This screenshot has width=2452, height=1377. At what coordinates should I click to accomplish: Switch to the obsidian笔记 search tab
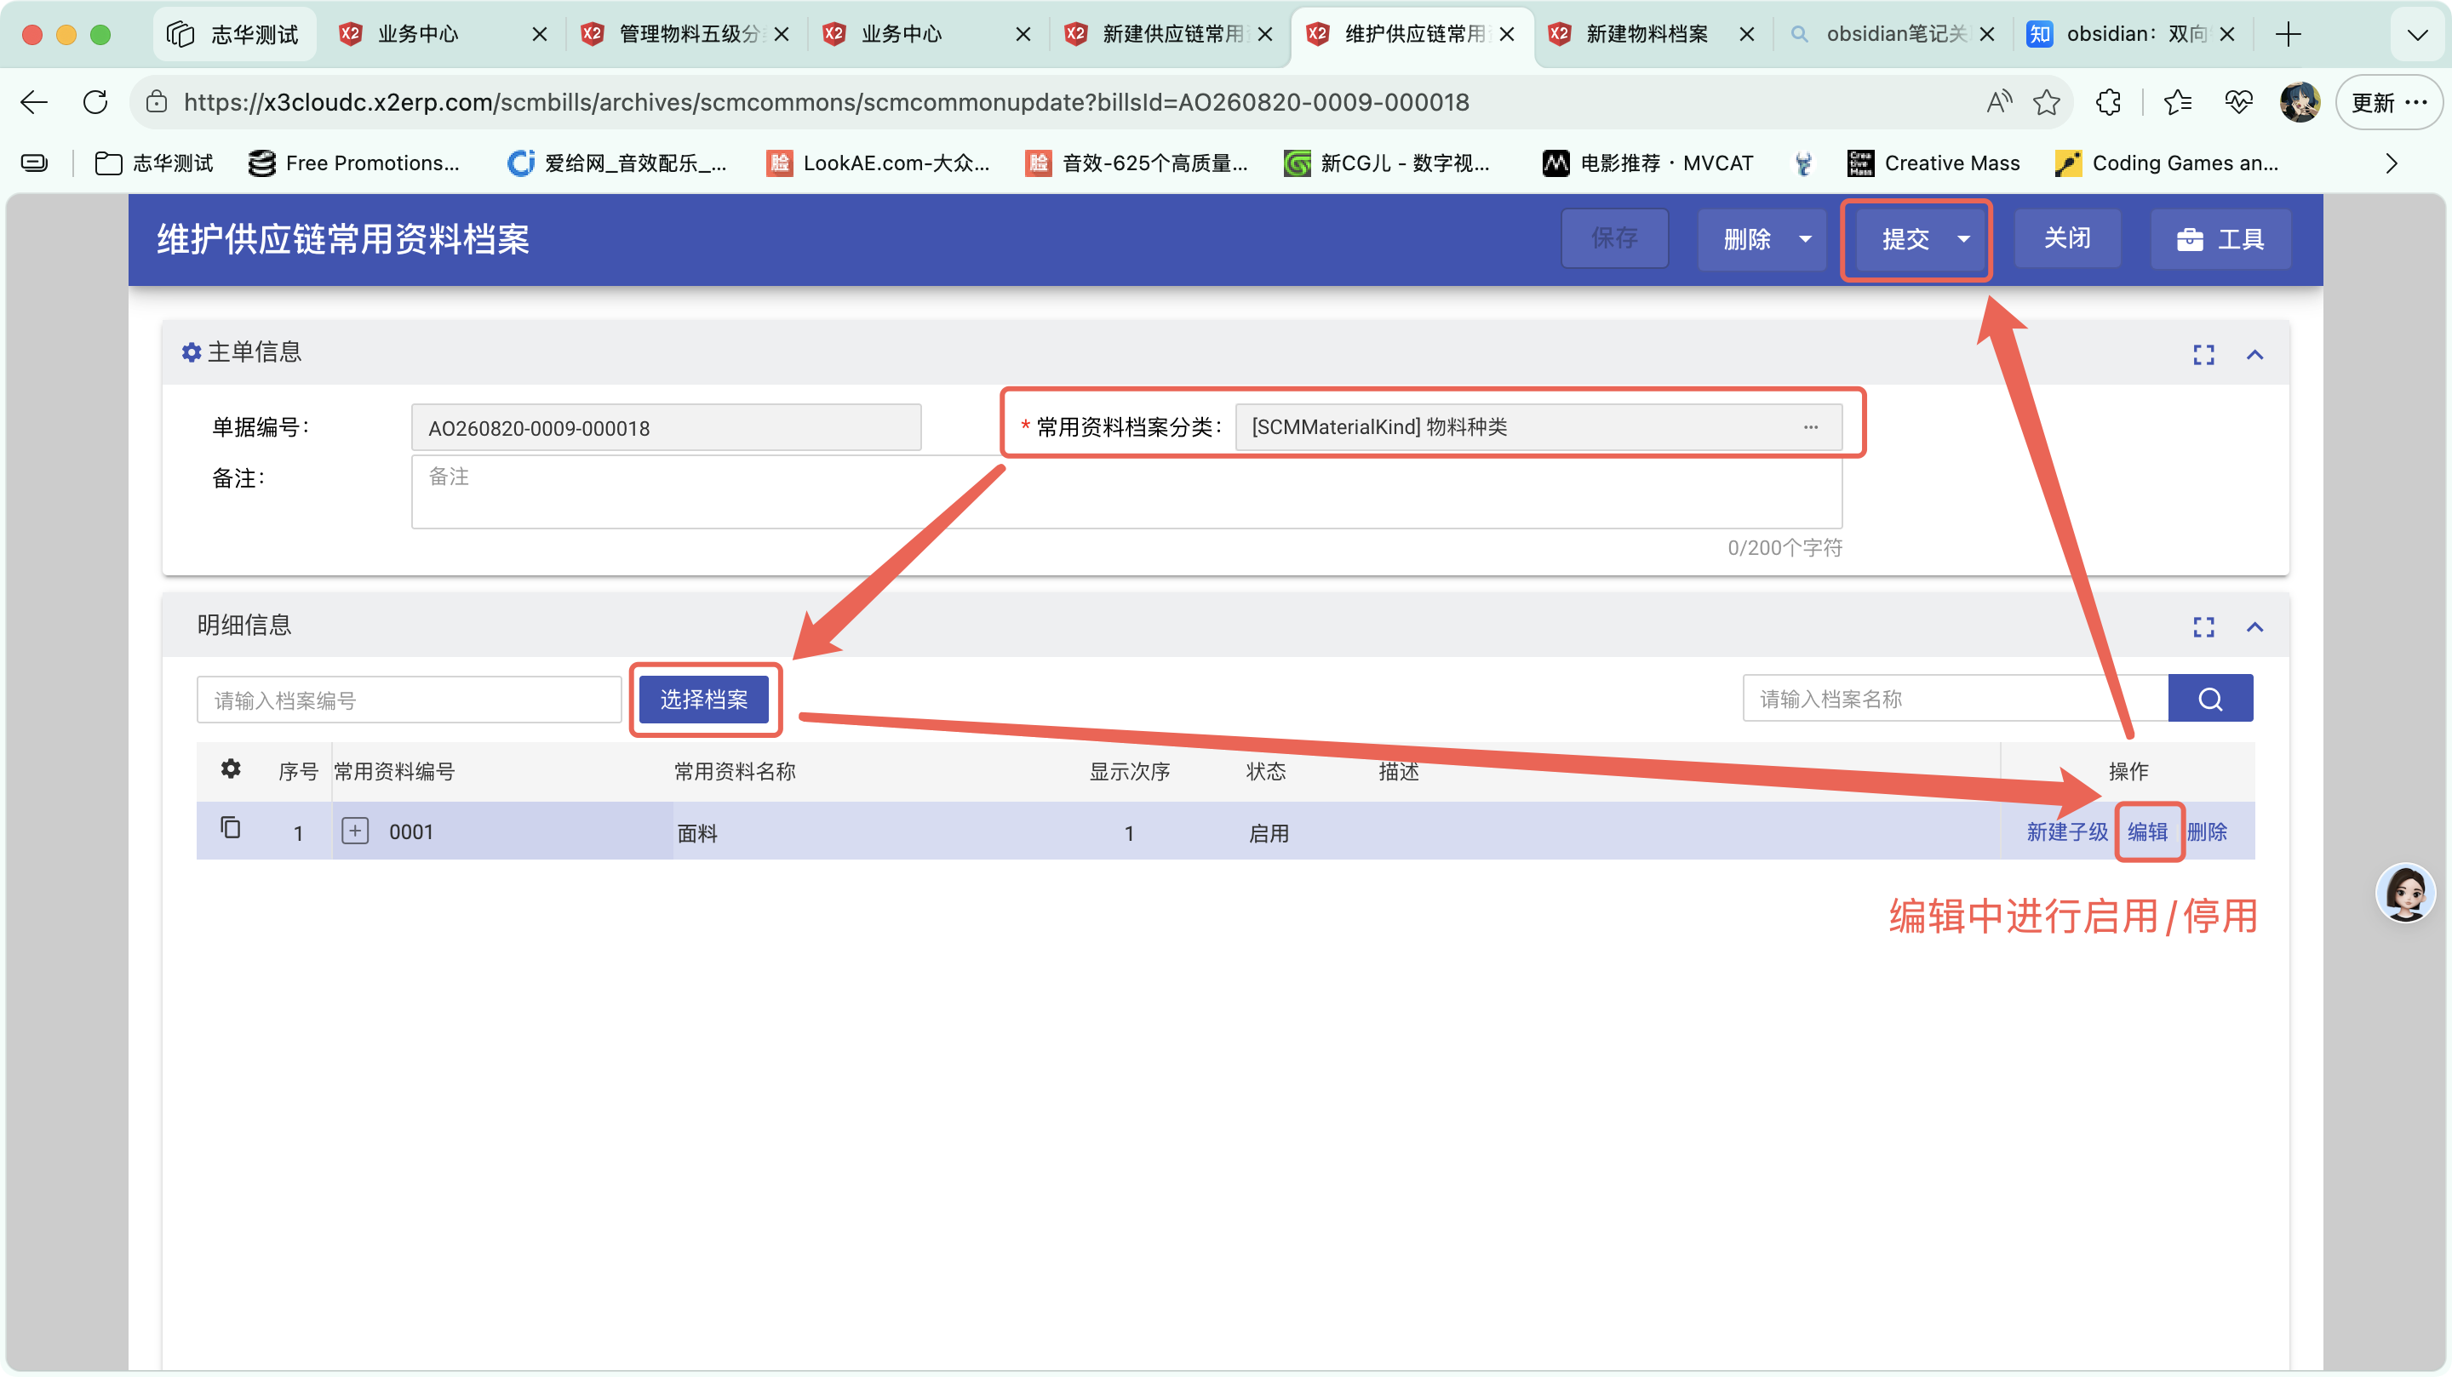(x=1893, y=34)
